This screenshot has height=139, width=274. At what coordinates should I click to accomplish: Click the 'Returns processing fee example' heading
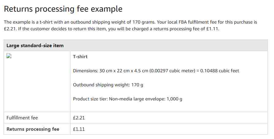pyautogui.click(x=63, y=9)
